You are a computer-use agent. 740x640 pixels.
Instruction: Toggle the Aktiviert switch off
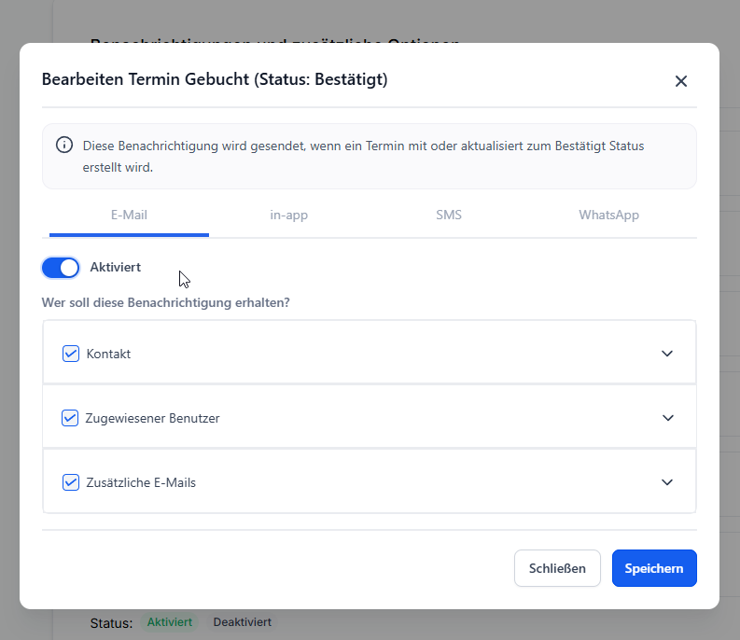click(61, 268)
